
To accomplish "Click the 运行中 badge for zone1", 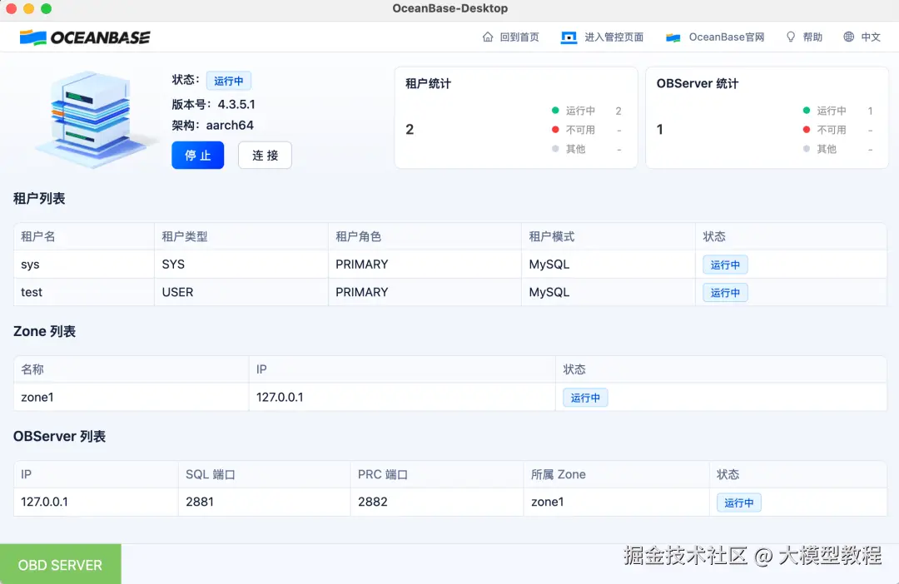I will [585, 398].
